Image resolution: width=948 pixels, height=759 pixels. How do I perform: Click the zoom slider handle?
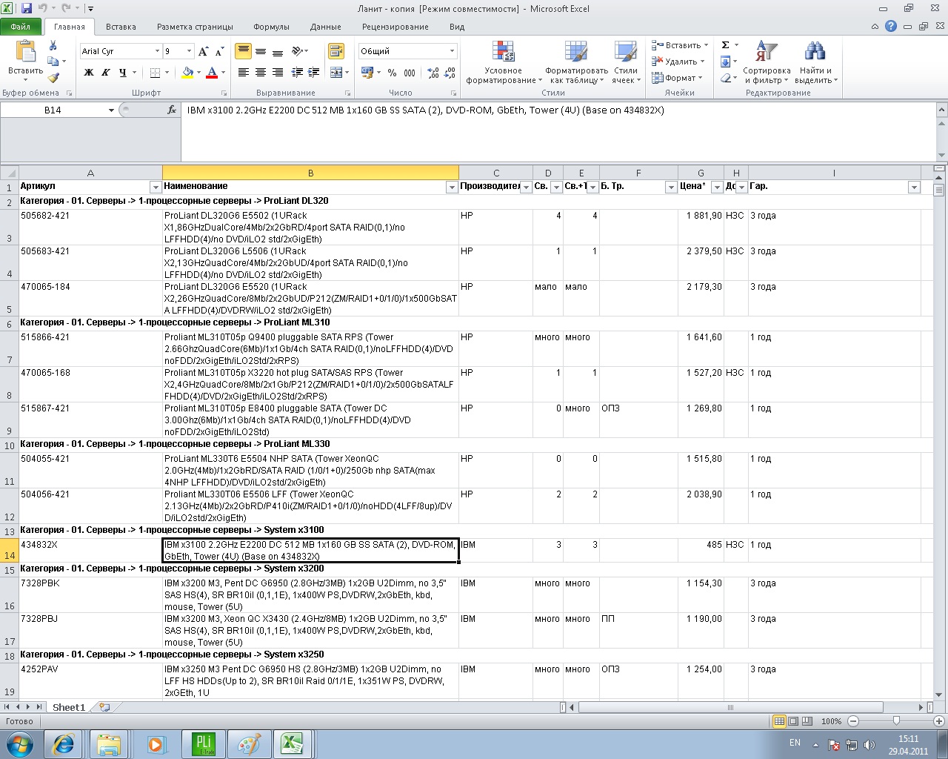click(x=896, y=721)
